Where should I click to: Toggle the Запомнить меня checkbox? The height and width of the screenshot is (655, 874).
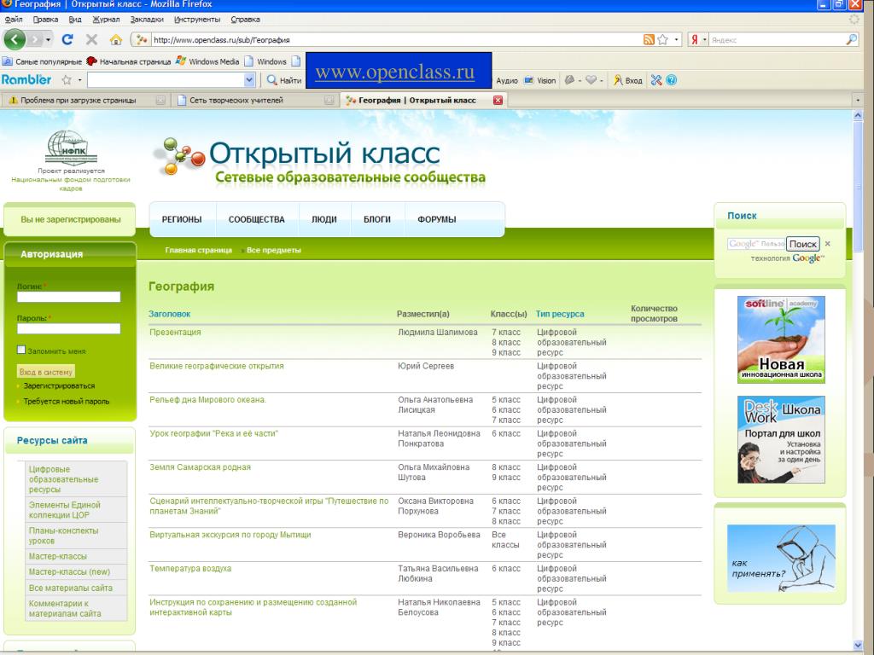21,350
